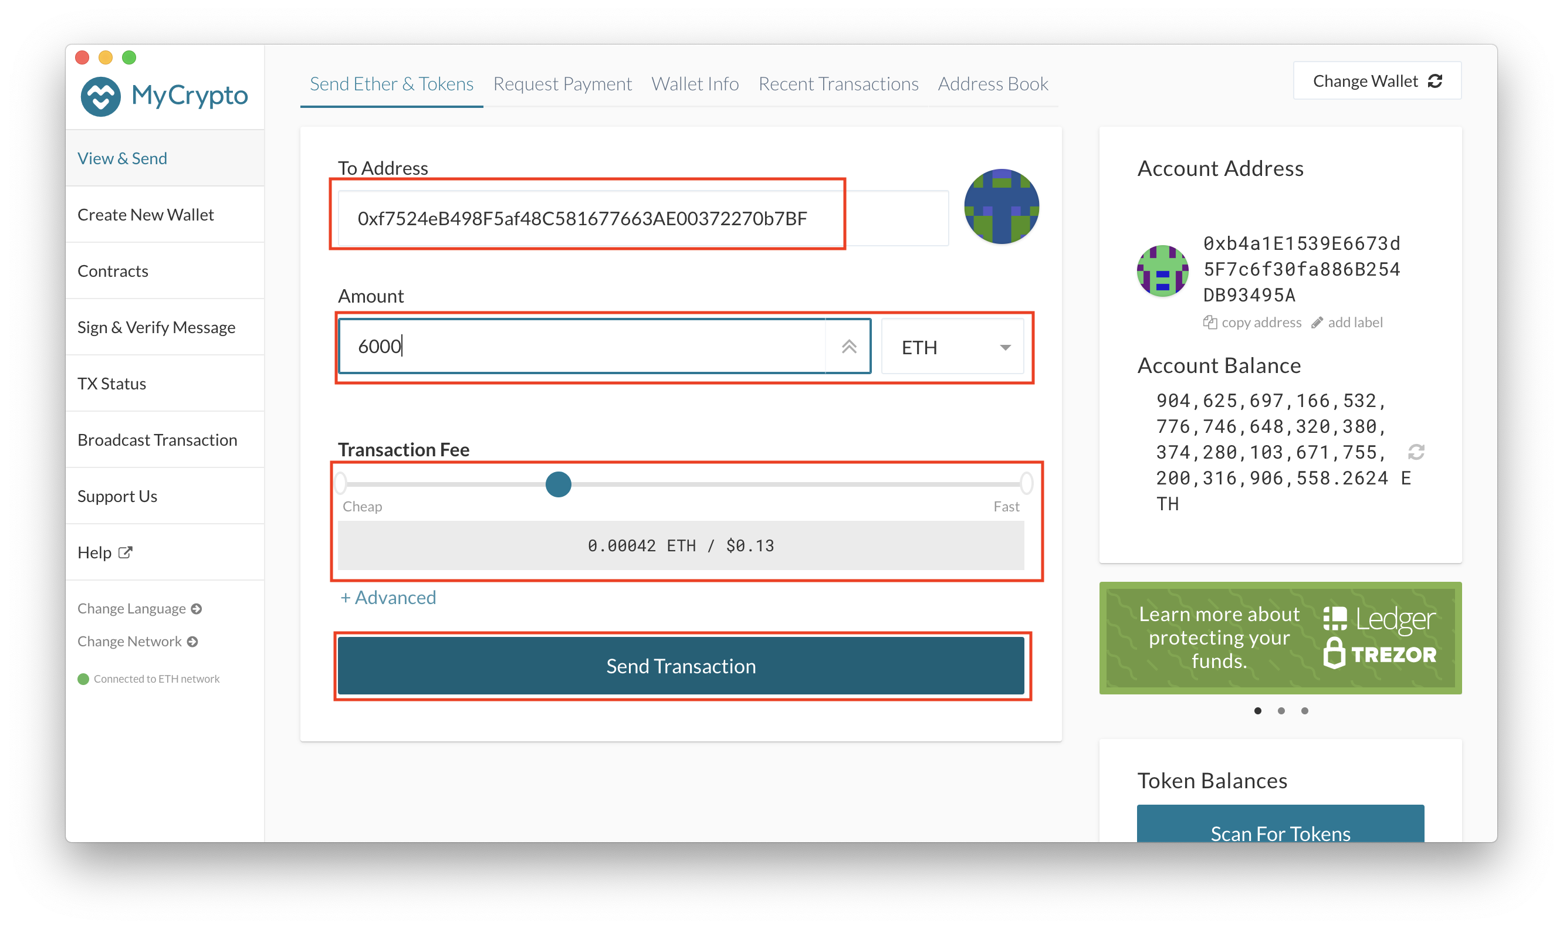Open the Recent Transactions tab

tap(838, 84)
